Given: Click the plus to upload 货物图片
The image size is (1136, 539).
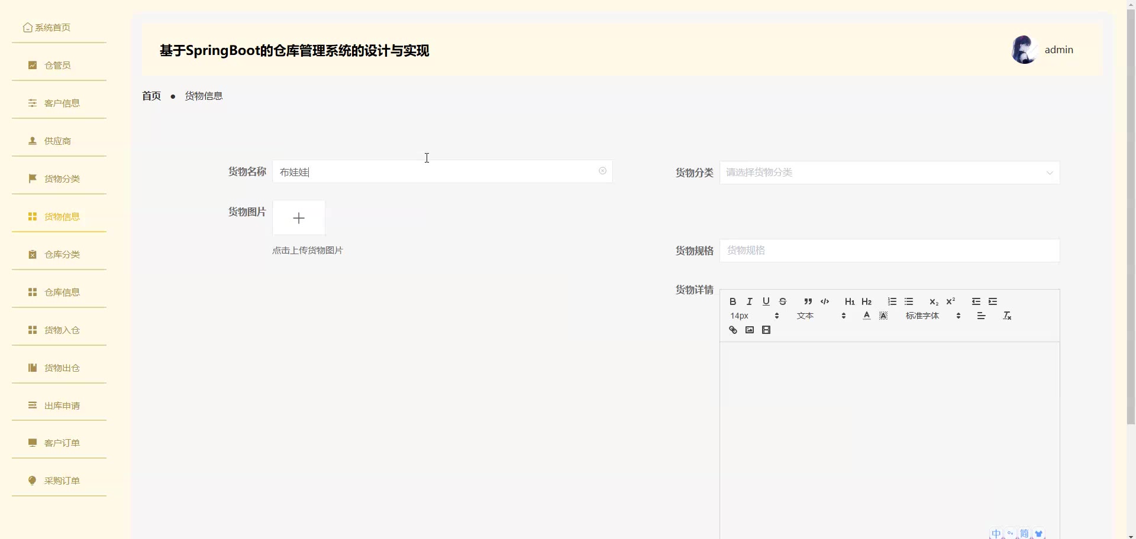Looking at the screenshot, I should [x=299, y=218].
